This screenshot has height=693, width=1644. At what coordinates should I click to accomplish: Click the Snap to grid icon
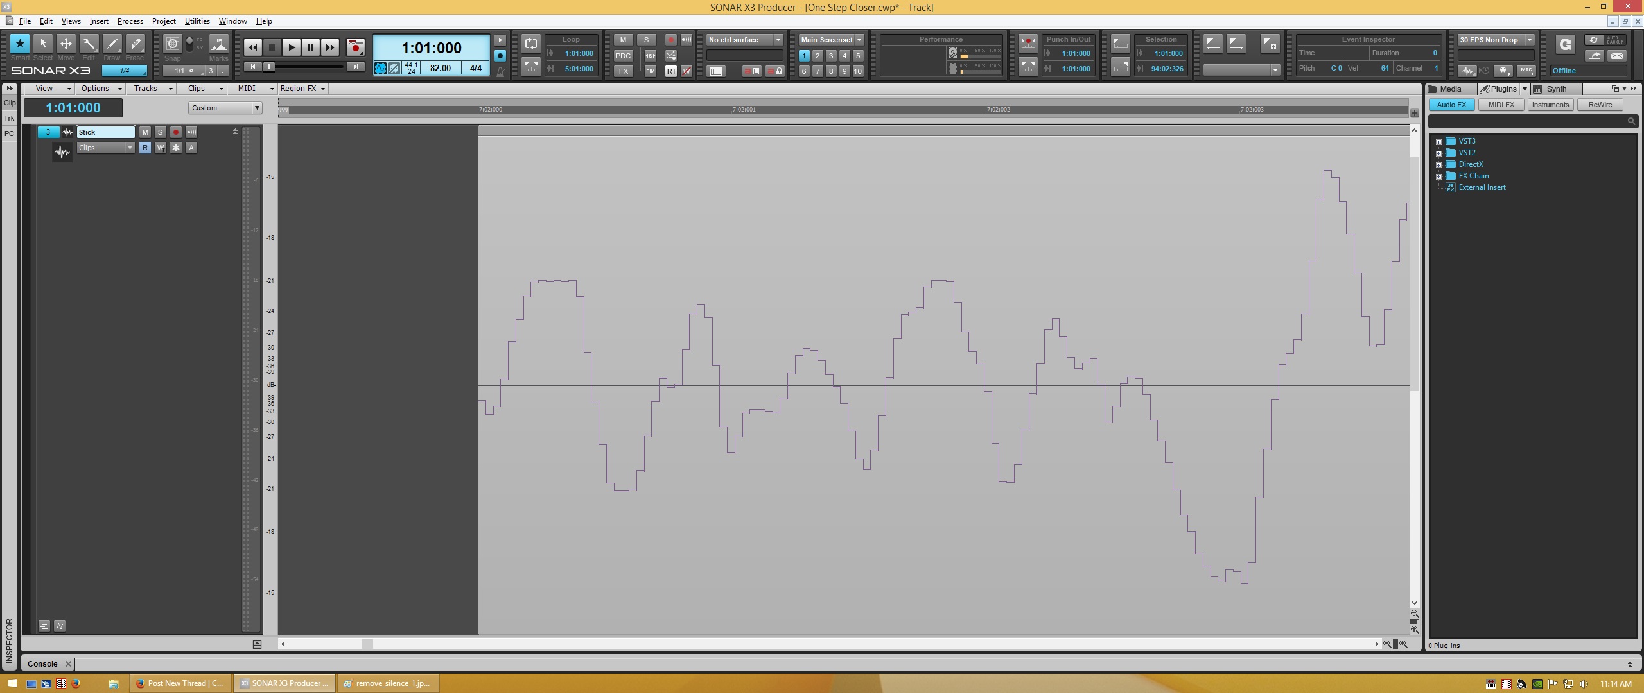[x=172, y=44]
